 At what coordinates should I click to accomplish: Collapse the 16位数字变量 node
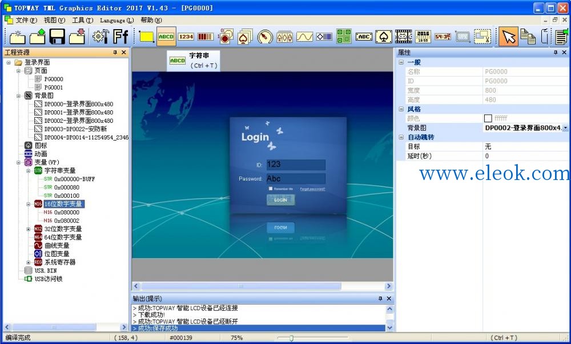(28, 204)
